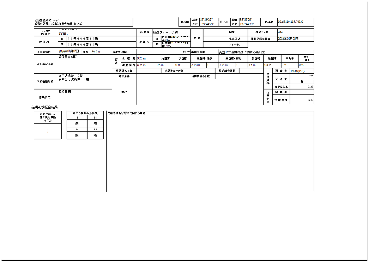
Task: Click the 活荷重・等級 label
Action: point(120,53)
